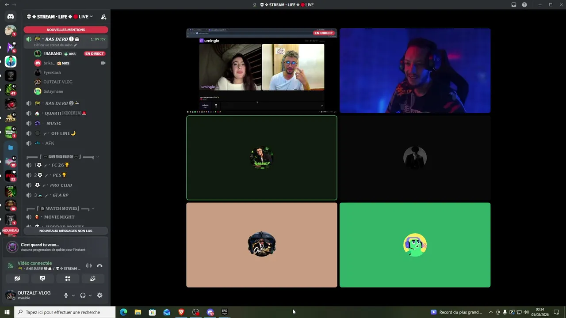
Task: Click the NOUVEAU server list pill
Action: pos(11,231)
